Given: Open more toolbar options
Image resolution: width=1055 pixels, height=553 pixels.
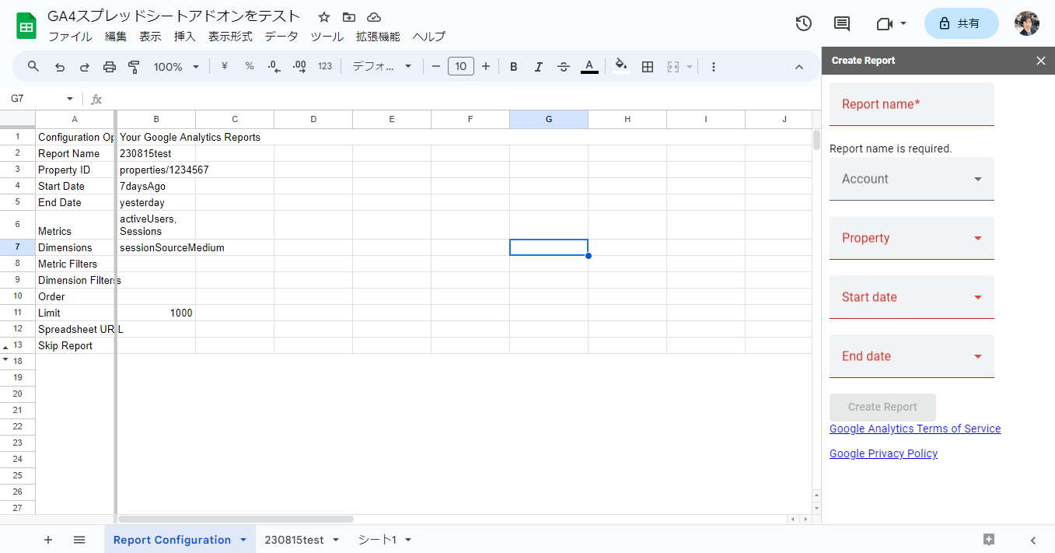Looking at the screenshot, I should (714, 67).
